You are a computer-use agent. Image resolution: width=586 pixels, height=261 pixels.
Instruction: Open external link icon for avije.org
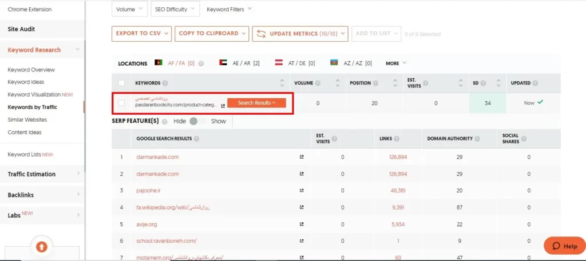click(x=302, y=224)
